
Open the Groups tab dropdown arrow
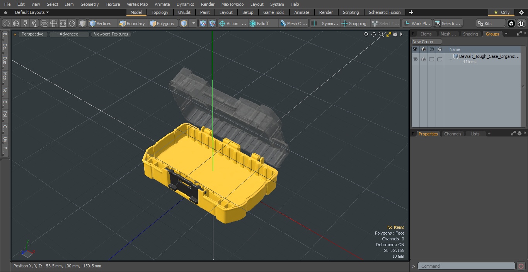click(x=506, y=34)
